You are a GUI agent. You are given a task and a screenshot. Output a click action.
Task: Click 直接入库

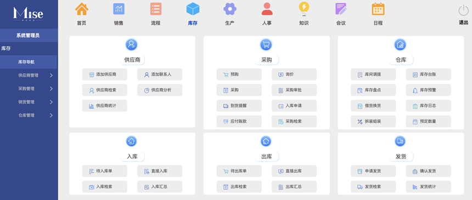(x=160, y=171)
